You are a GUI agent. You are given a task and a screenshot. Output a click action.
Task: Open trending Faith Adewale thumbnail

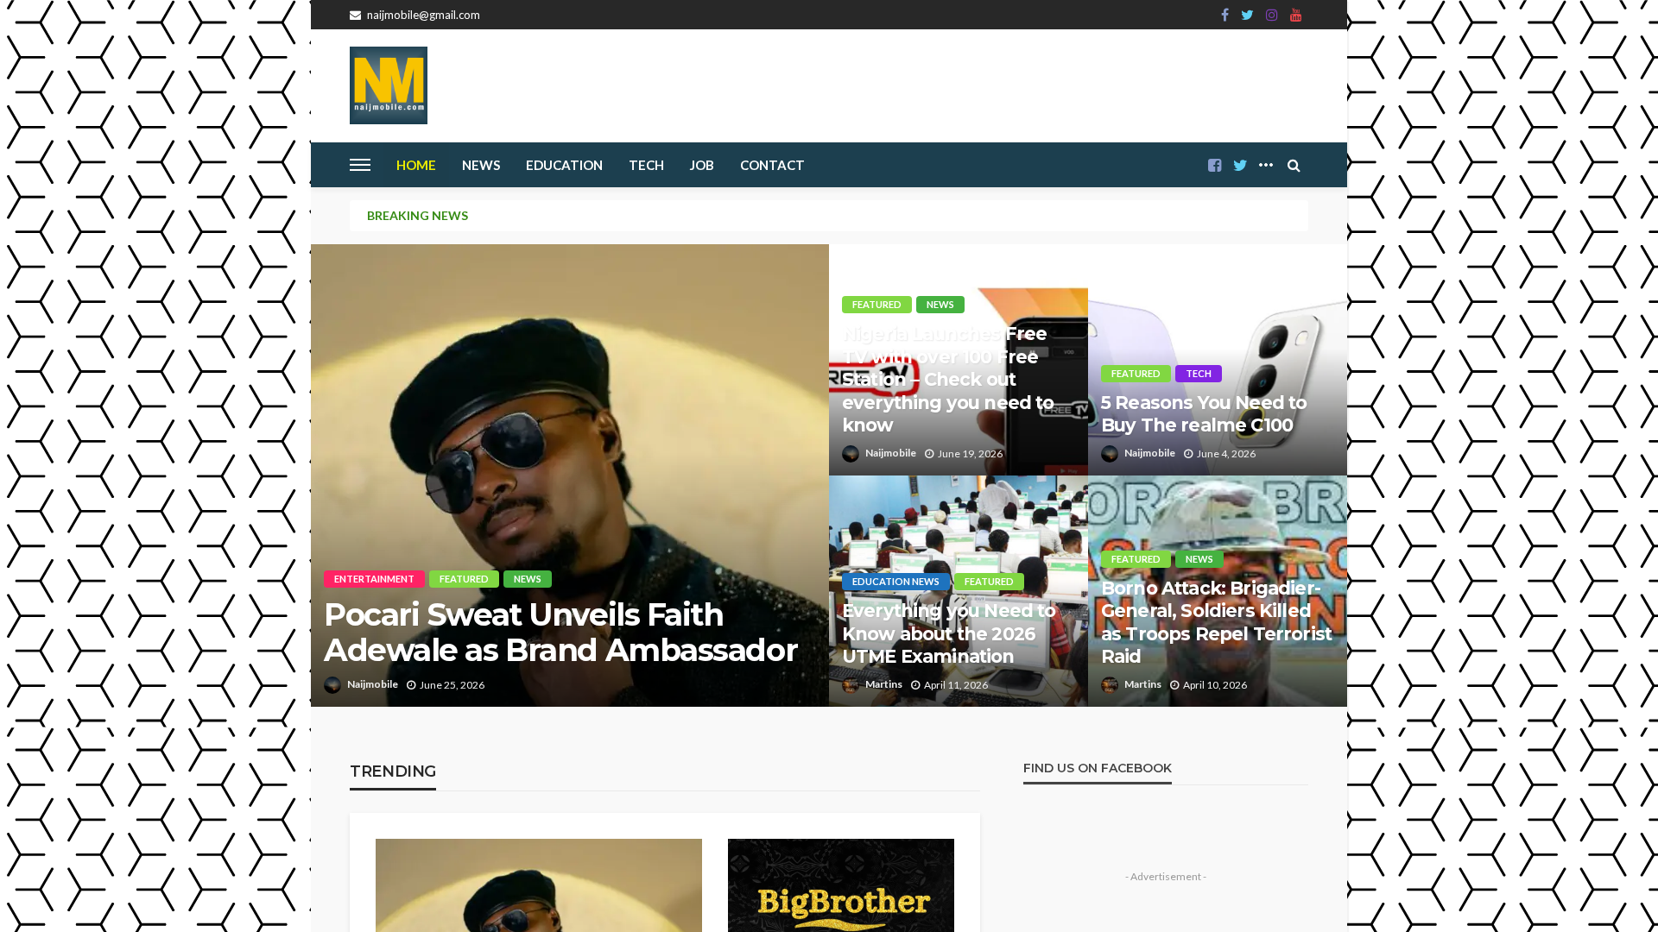pyautogui.click(x=539, y=885)
